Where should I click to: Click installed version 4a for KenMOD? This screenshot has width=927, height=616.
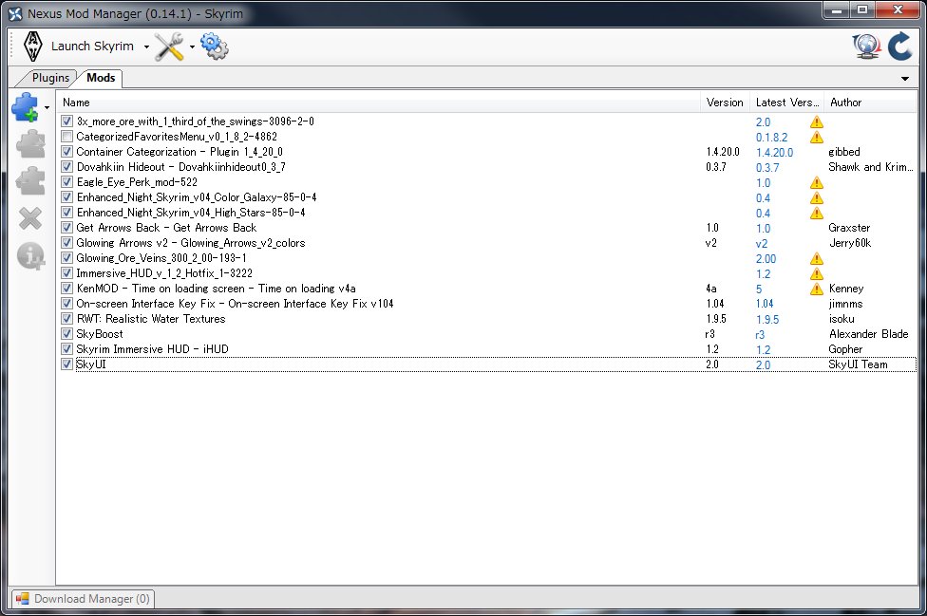point(711,289)
